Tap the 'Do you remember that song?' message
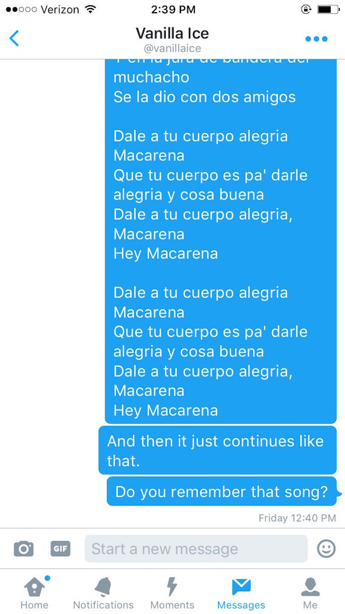The width and height of the screenshot is (345, 614). tap(221, 491)
